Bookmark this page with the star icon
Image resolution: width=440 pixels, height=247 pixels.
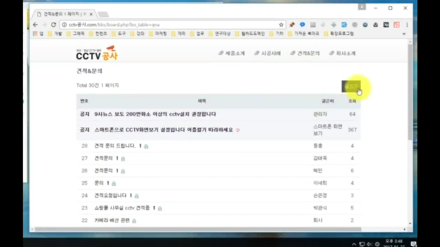coord(281,25)
